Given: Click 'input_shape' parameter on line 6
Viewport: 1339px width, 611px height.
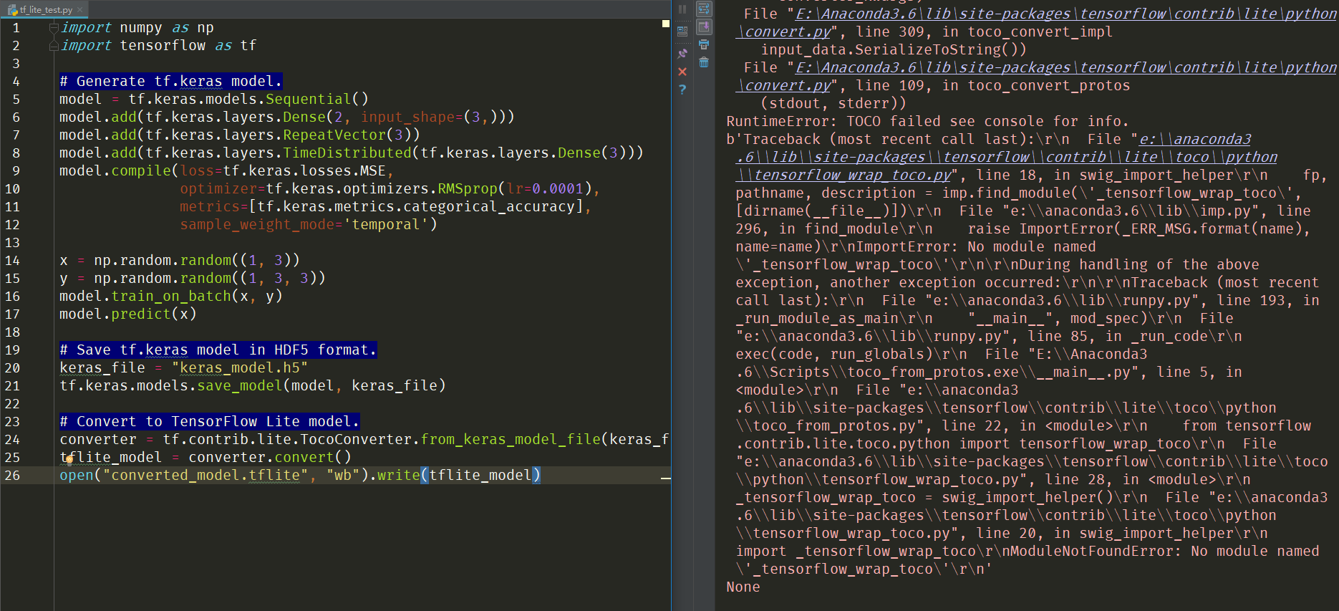Looking at the screenshot, I should coord(407,117).
